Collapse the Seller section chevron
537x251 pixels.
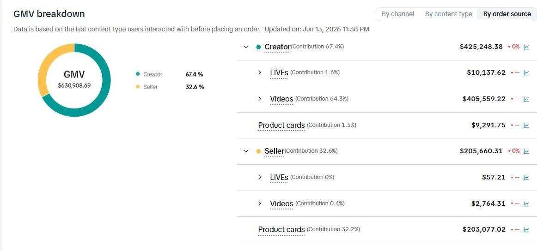click(245, 151)
